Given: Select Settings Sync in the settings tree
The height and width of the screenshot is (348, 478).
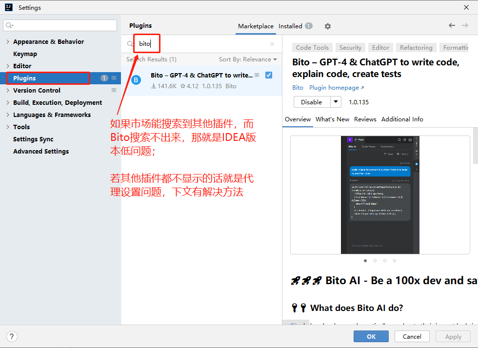Looking at the screenshot, I should (x=33, y=139).
